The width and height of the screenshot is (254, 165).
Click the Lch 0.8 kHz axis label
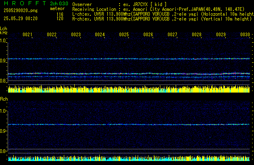click(x=3, y=81)
